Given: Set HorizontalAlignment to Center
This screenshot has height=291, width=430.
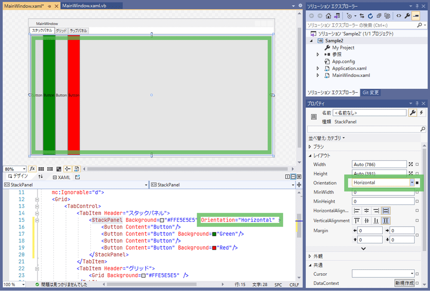Looking at the screenshot, I should (367, 211).
